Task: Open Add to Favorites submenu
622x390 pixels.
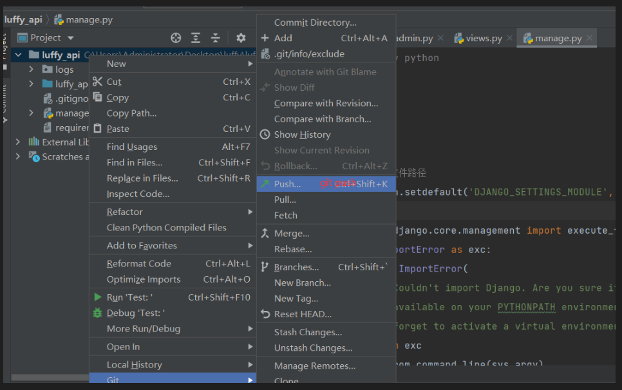Action: [x=173, y=245]
